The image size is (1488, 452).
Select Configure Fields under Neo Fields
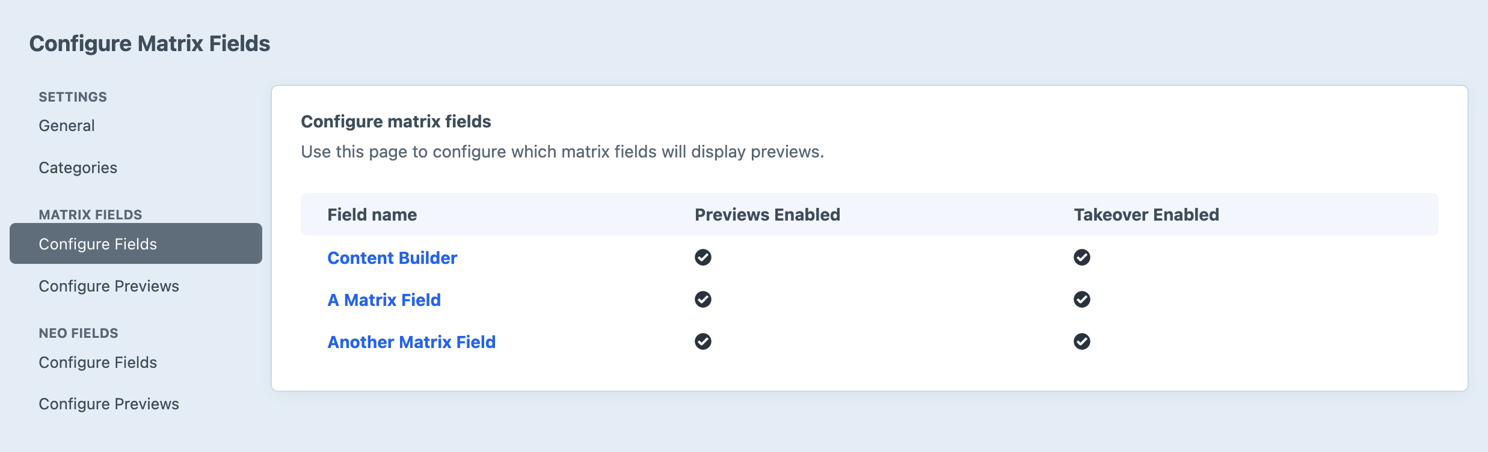(x=98, y=362)
